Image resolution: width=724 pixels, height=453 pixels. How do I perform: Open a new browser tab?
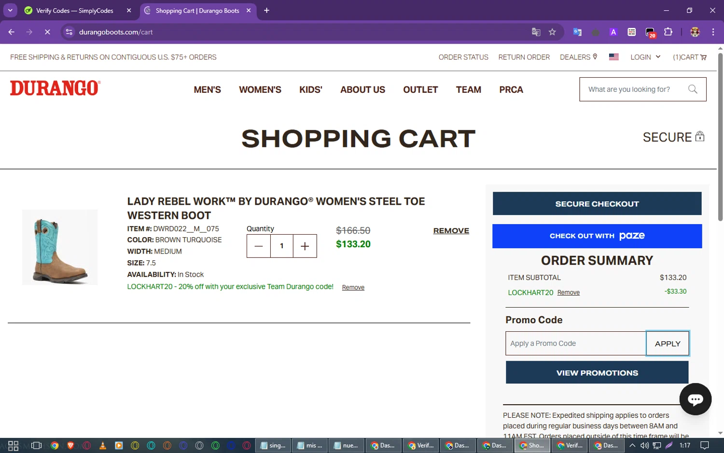pyautogui.click(x=266, y=10)
